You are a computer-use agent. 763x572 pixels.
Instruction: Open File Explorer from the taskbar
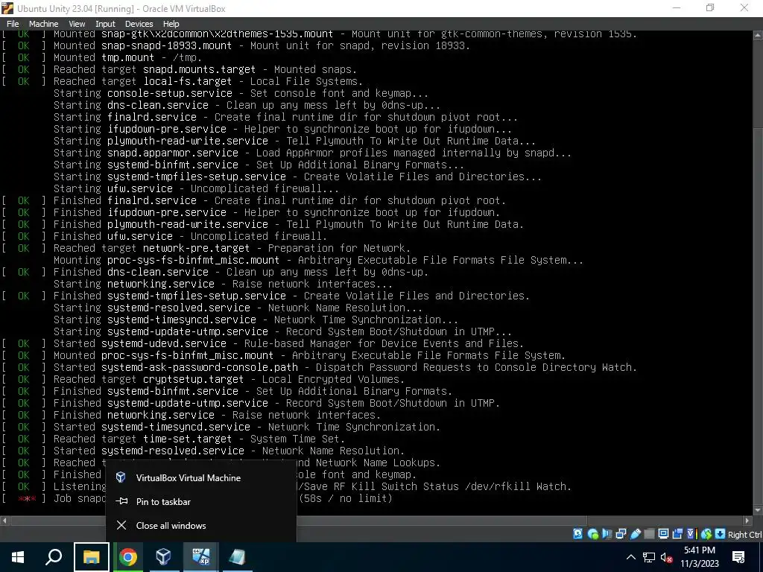pyautogui.click(x=91, y=557)
